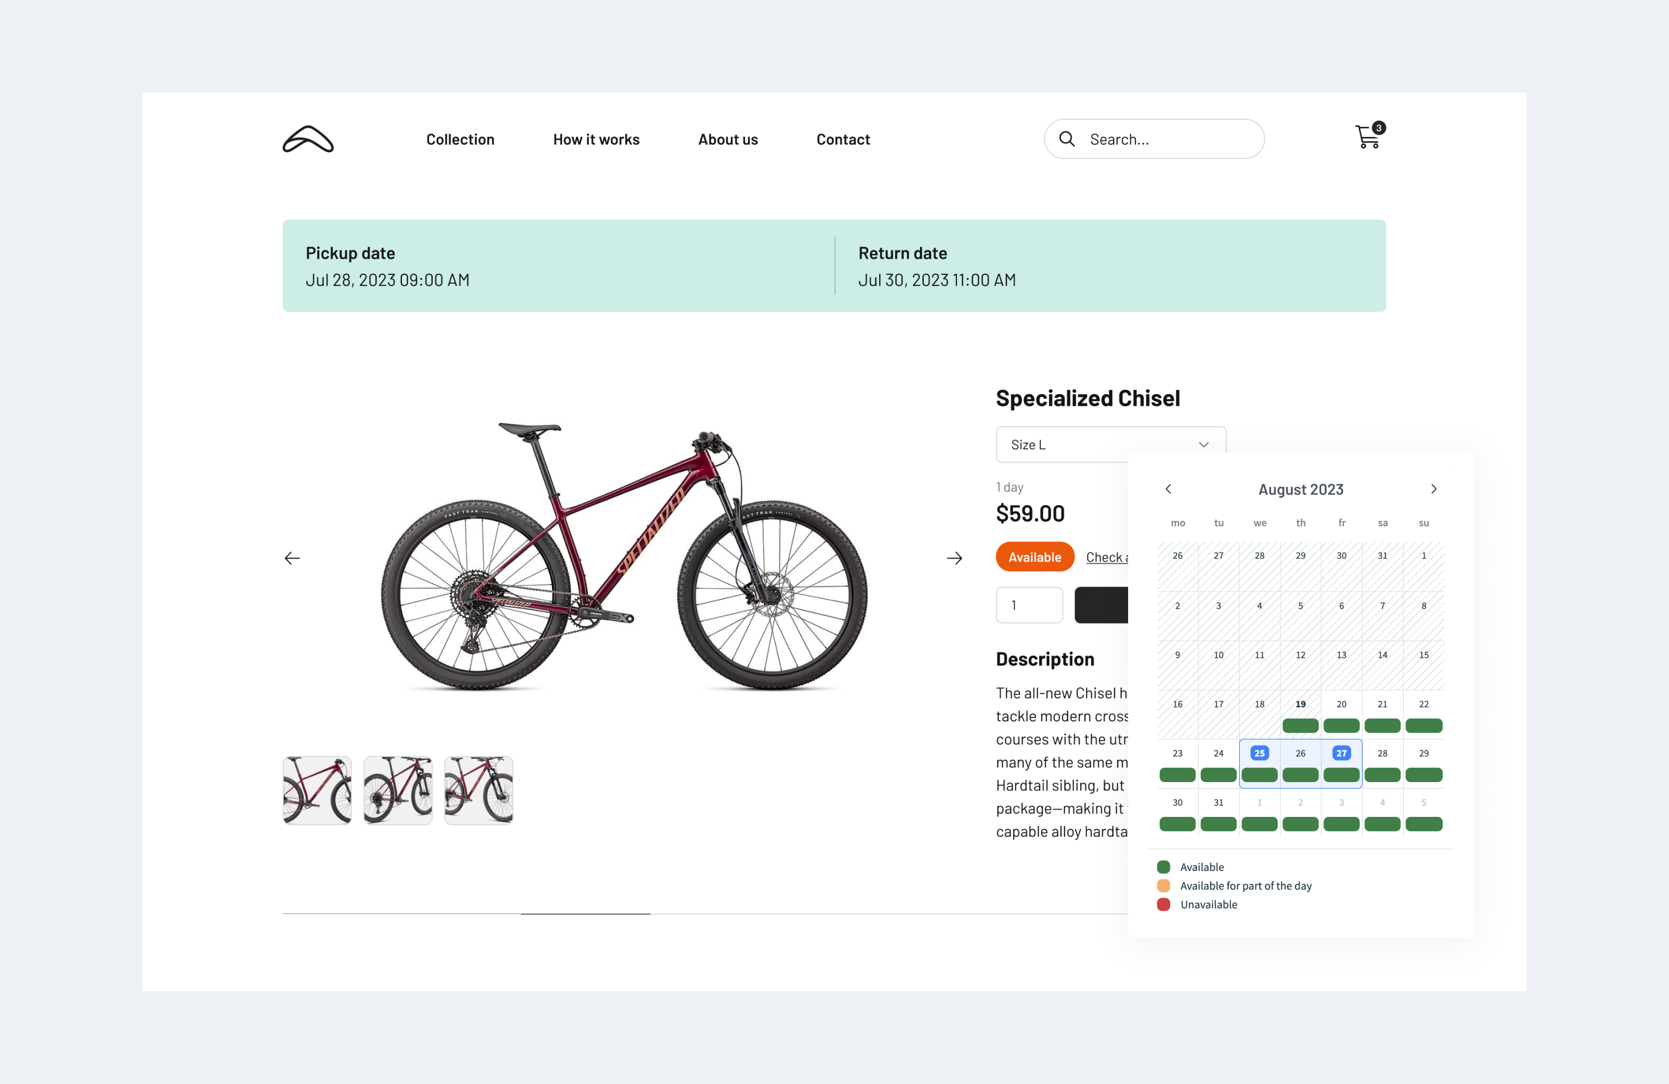This screenshot has width=1669, height=1084.
Task: Click the orange Available badge
Action: (1034, 556)
